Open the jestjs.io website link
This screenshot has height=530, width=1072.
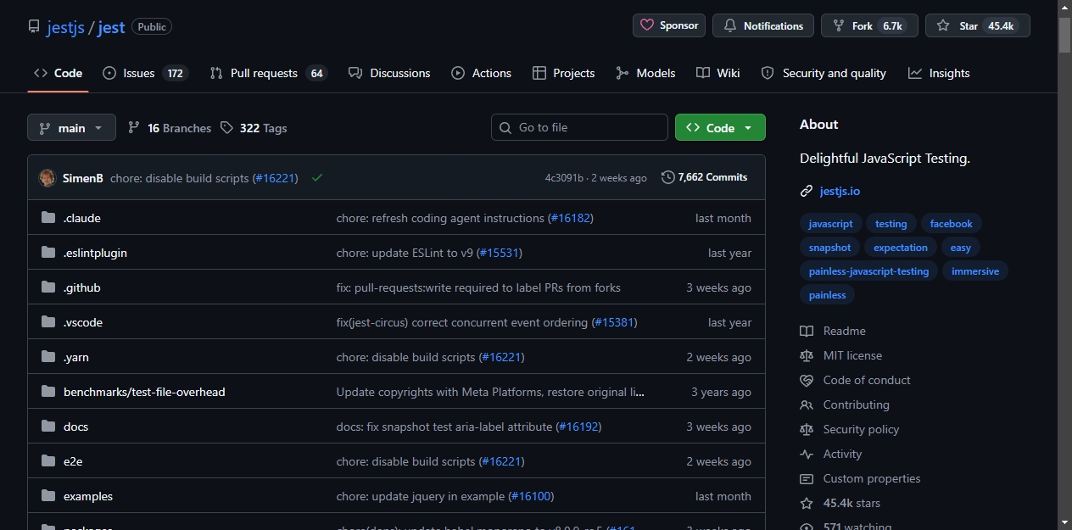(840, 191)
